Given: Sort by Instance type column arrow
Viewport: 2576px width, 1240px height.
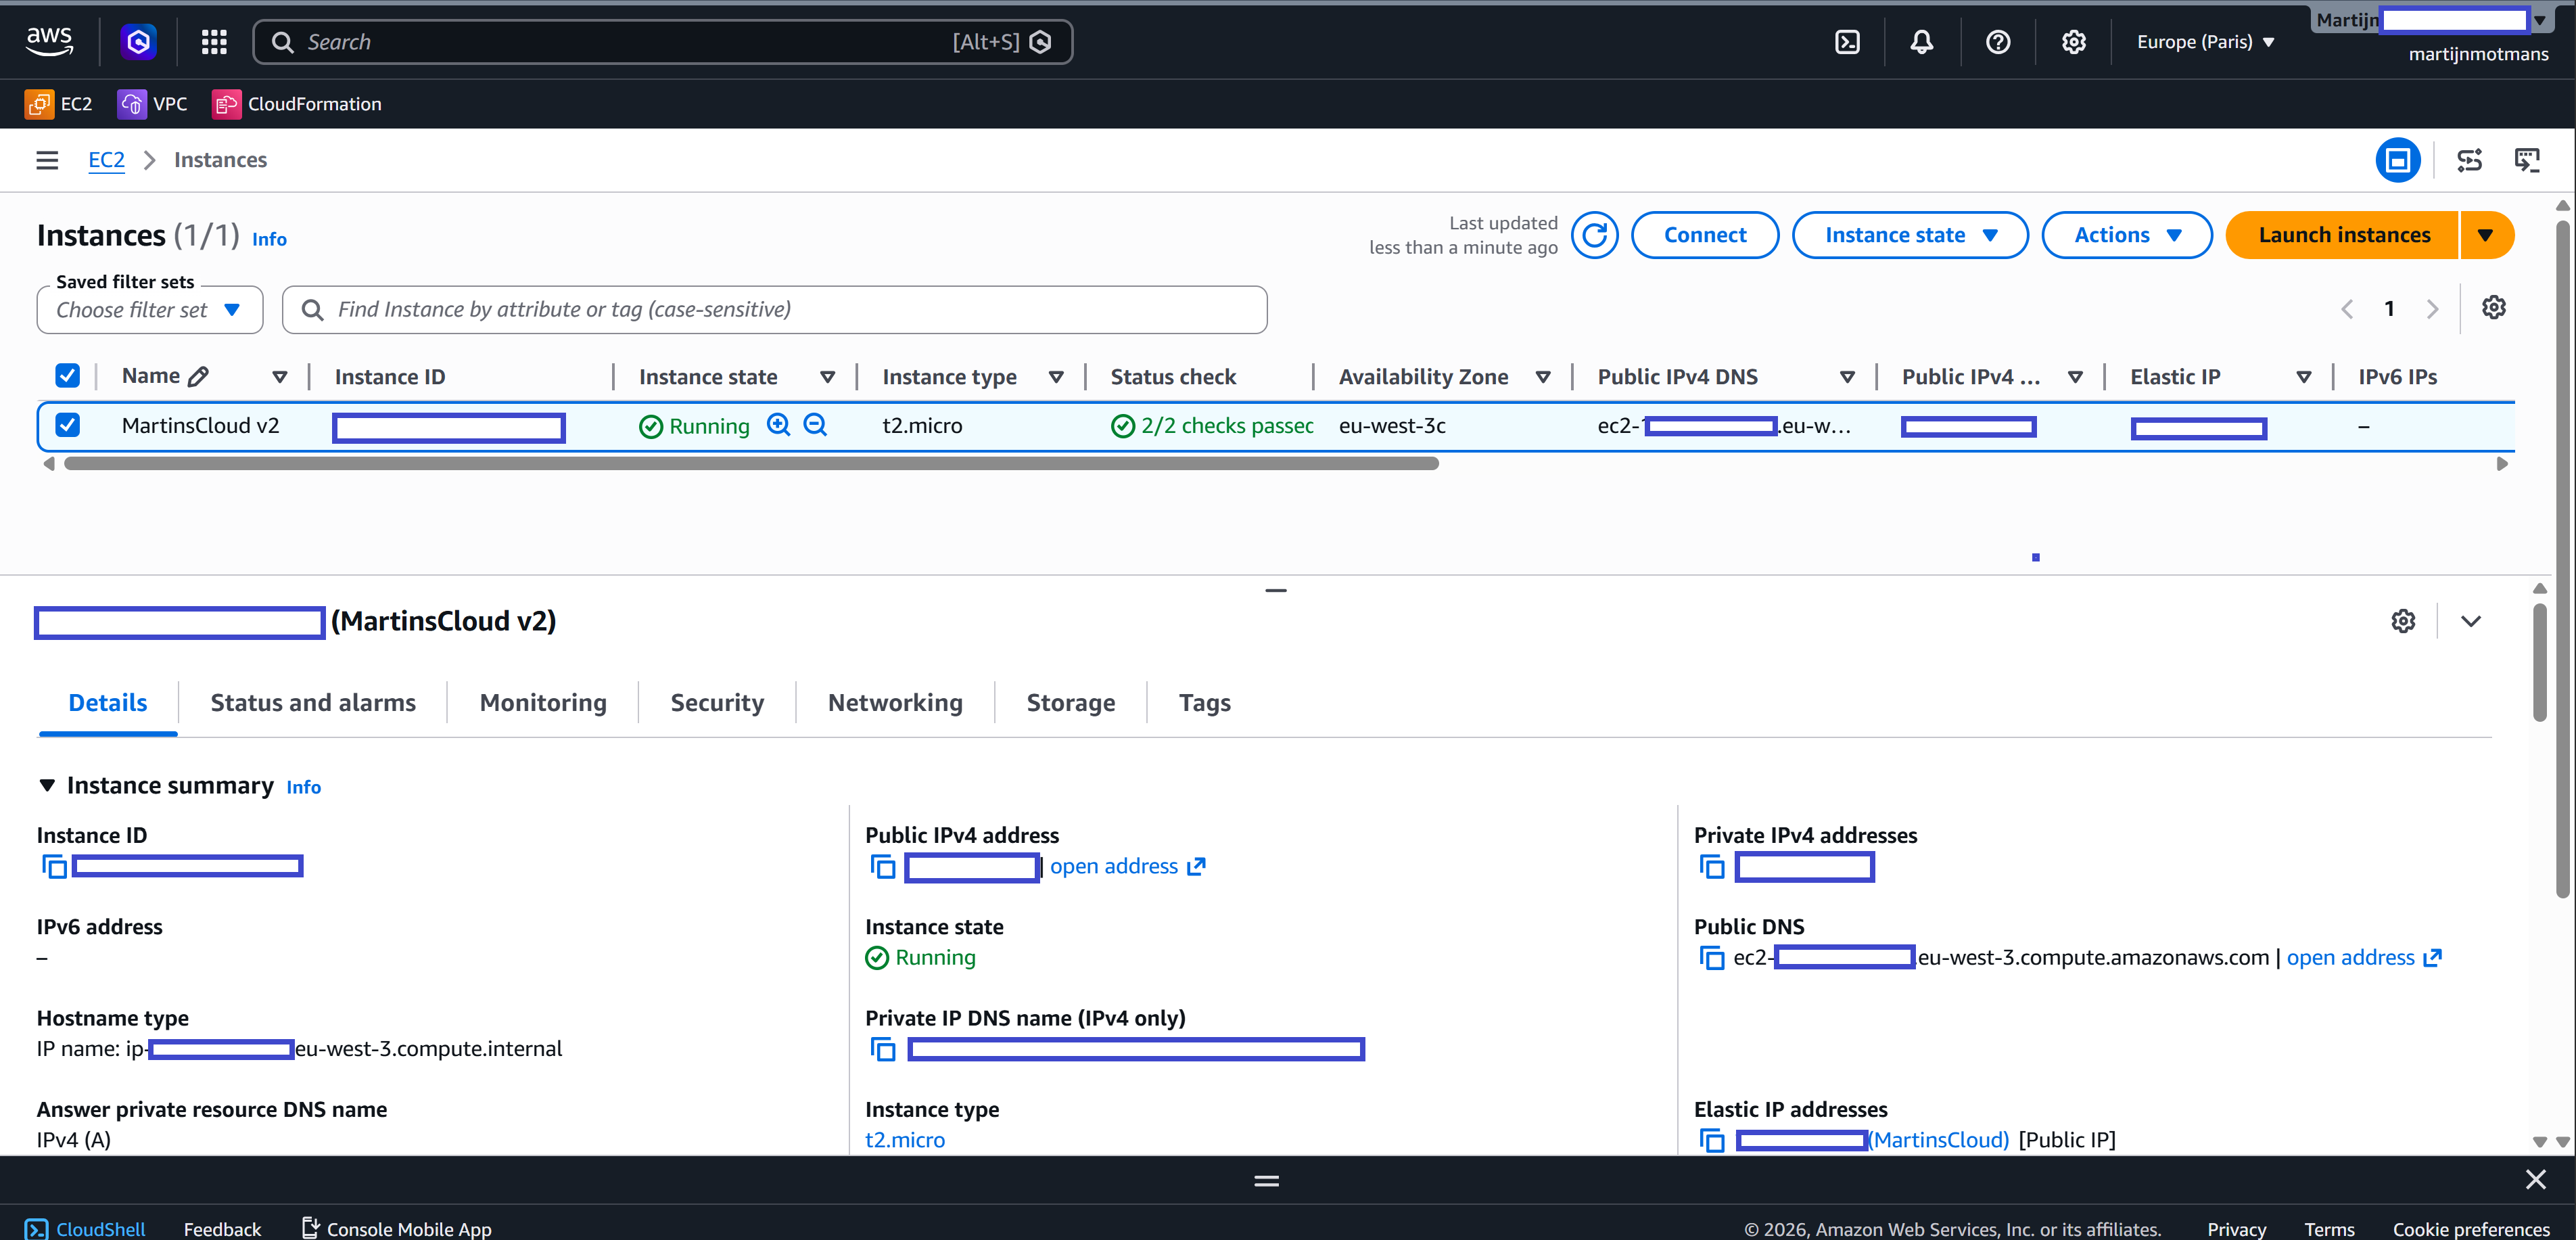Looking at the screenshot, I should click(x=1055, y=377).
